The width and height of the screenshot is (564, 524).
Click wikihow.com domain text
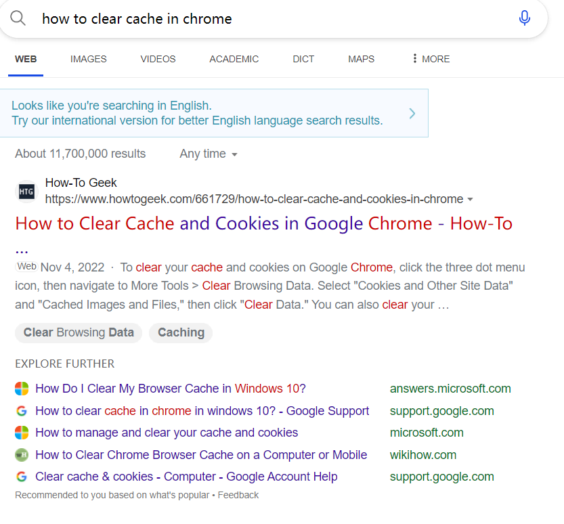click(423, 455)
